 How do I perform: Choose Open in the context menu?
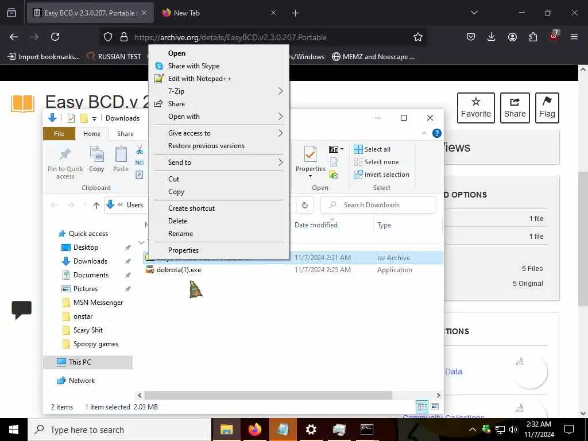(x=219, y=53)
